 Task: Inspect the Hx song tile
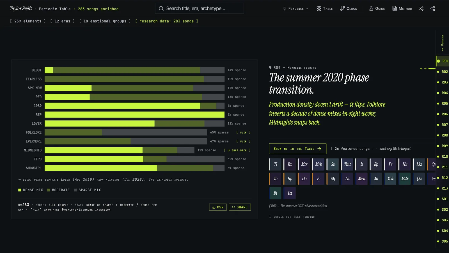[405, 164]
